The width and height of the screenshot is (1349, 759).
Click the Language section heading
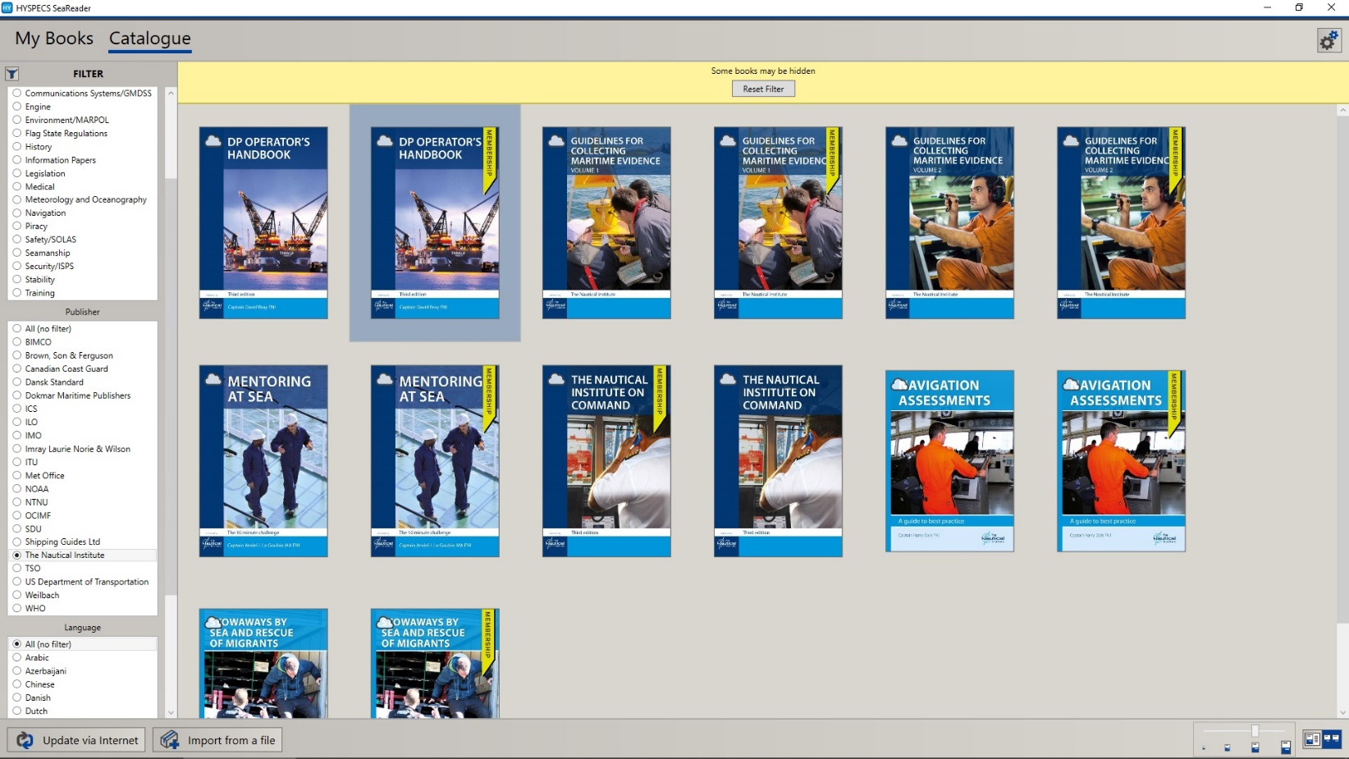83,628
